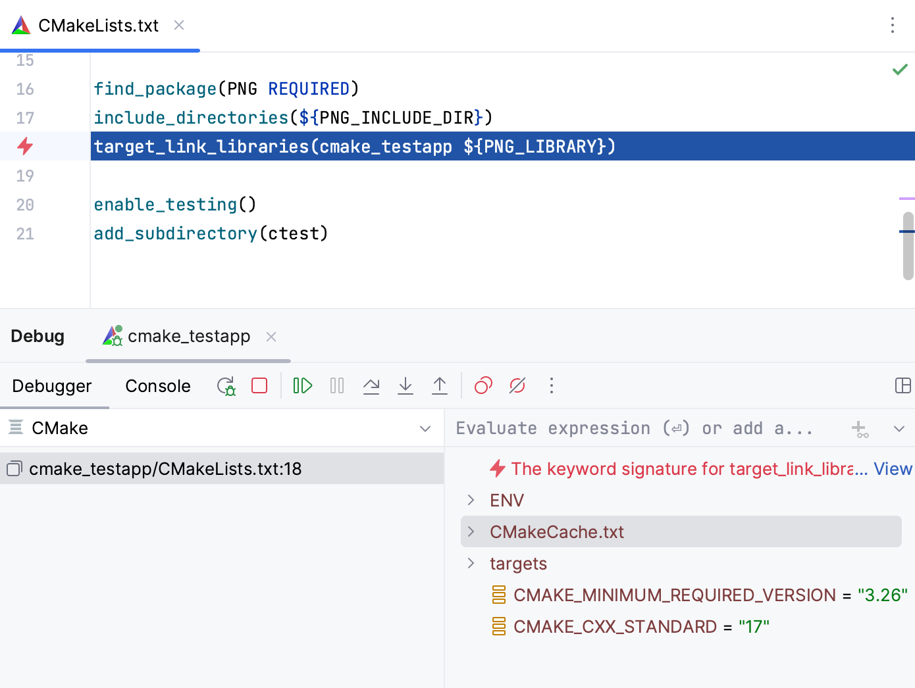Switch to the Console tab
Image resolution: width=915 pixels, height=688 pixels.
point(157,386)
